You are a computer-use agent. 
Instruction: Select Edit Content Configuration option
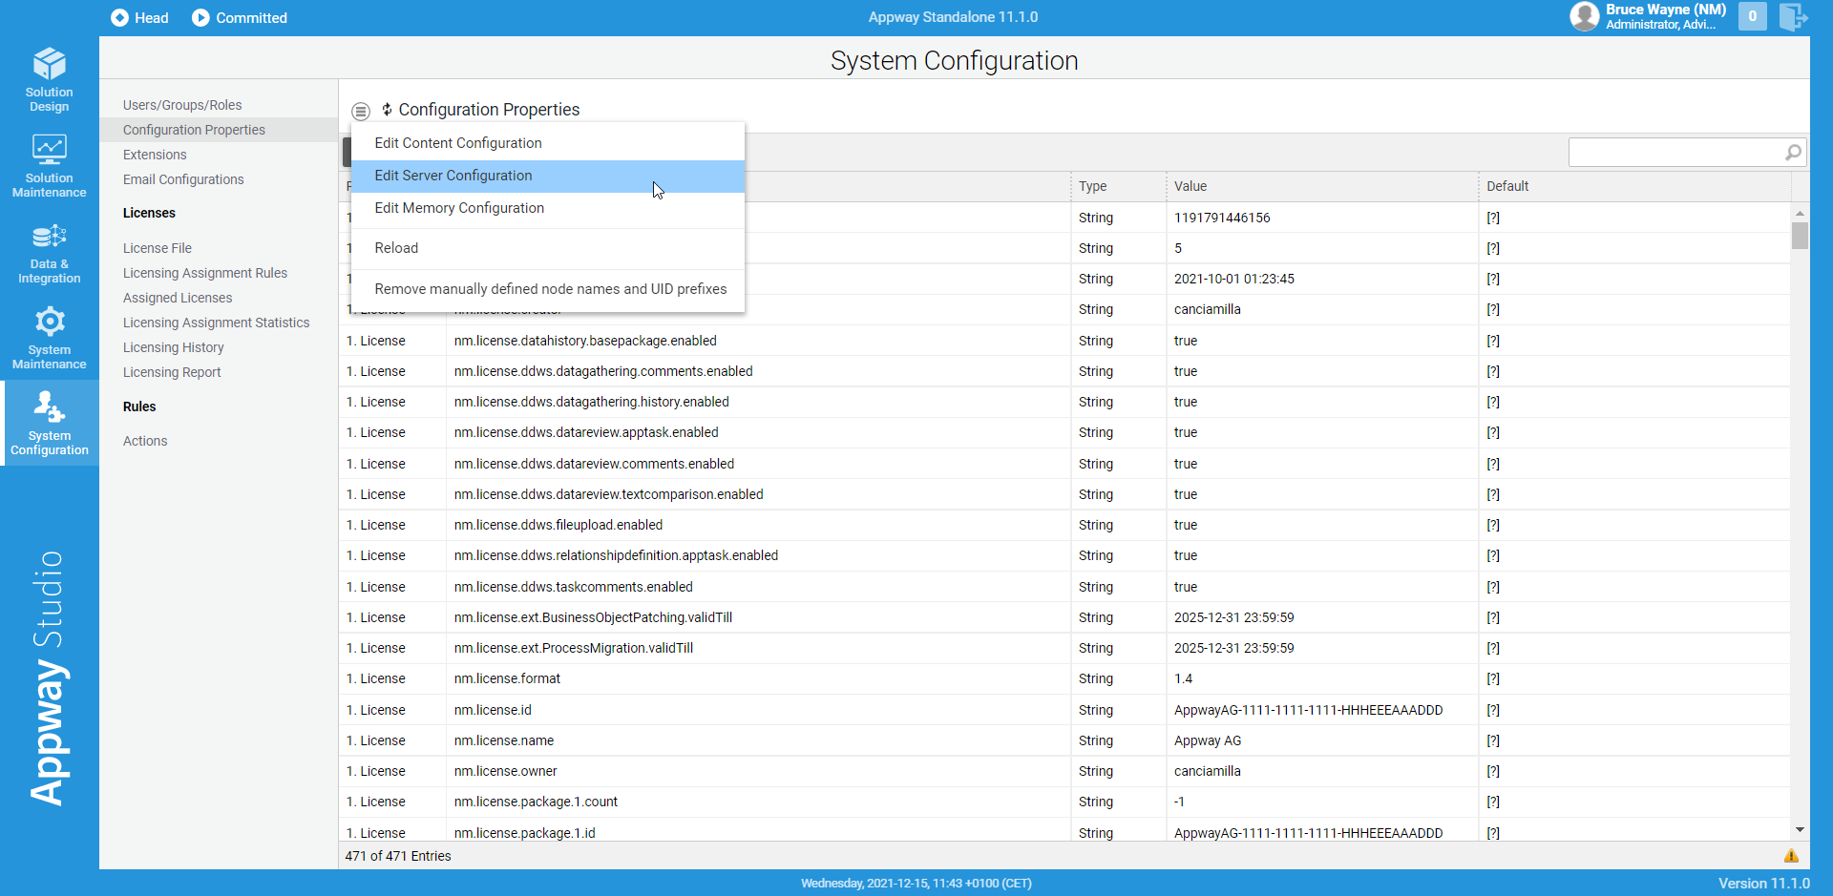pos(457,142)
